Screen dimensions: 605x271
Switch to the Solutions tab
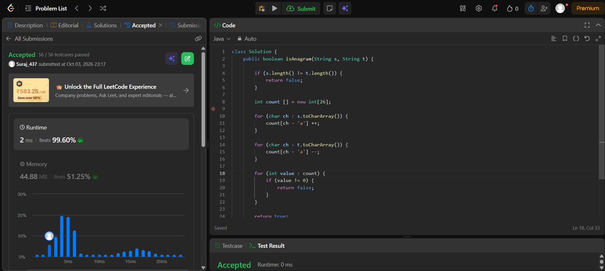[101, 25]
